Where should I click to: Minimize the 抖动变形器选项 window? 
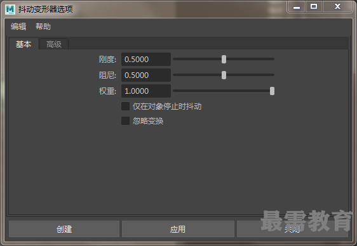pos(297,7)
